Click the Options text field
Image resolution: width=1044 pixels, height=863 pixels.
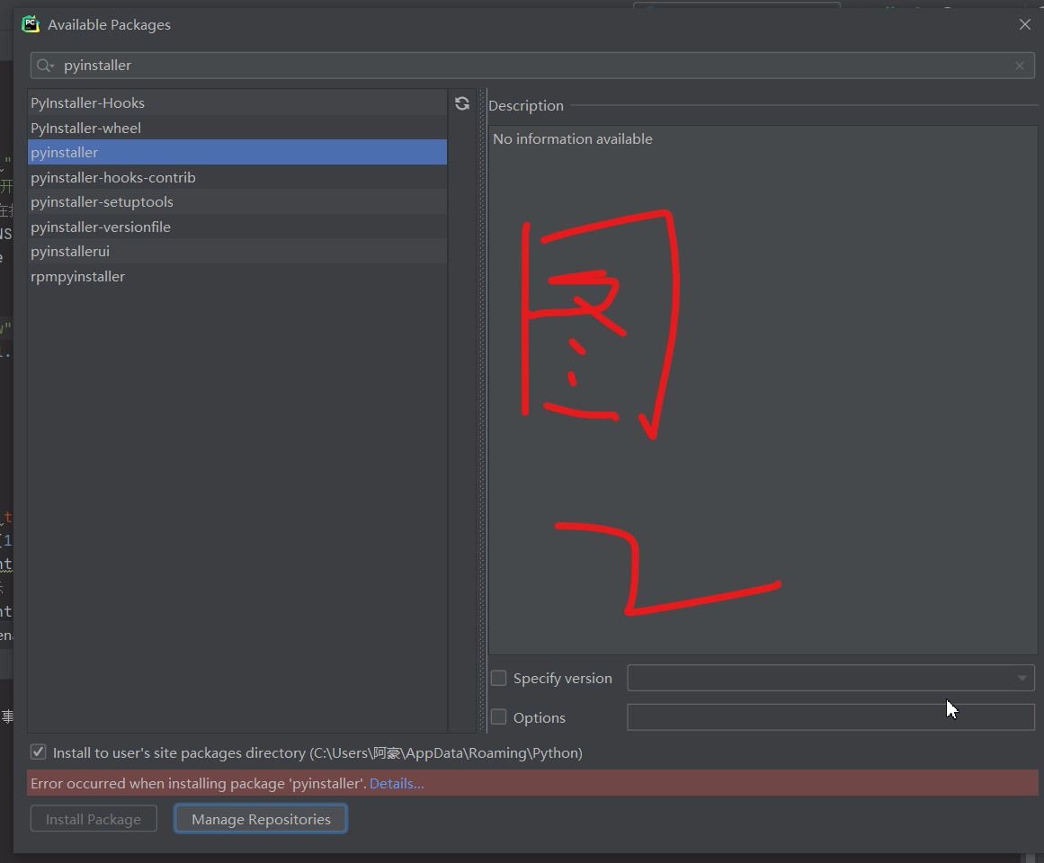(830, 717)
